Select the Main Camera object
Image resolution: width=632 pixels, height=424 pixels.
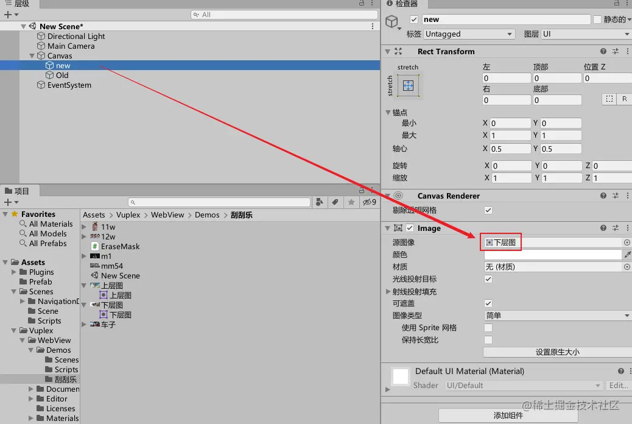(71, 46)
